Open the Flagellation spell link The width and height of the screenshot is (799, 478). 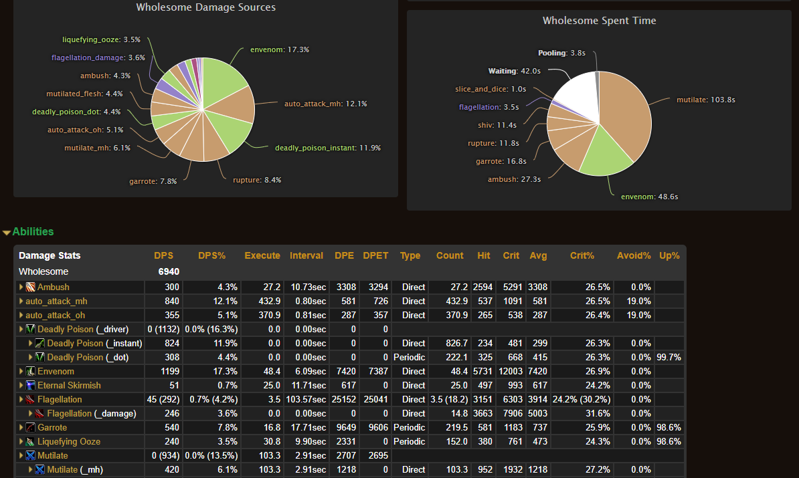(59, 400)
